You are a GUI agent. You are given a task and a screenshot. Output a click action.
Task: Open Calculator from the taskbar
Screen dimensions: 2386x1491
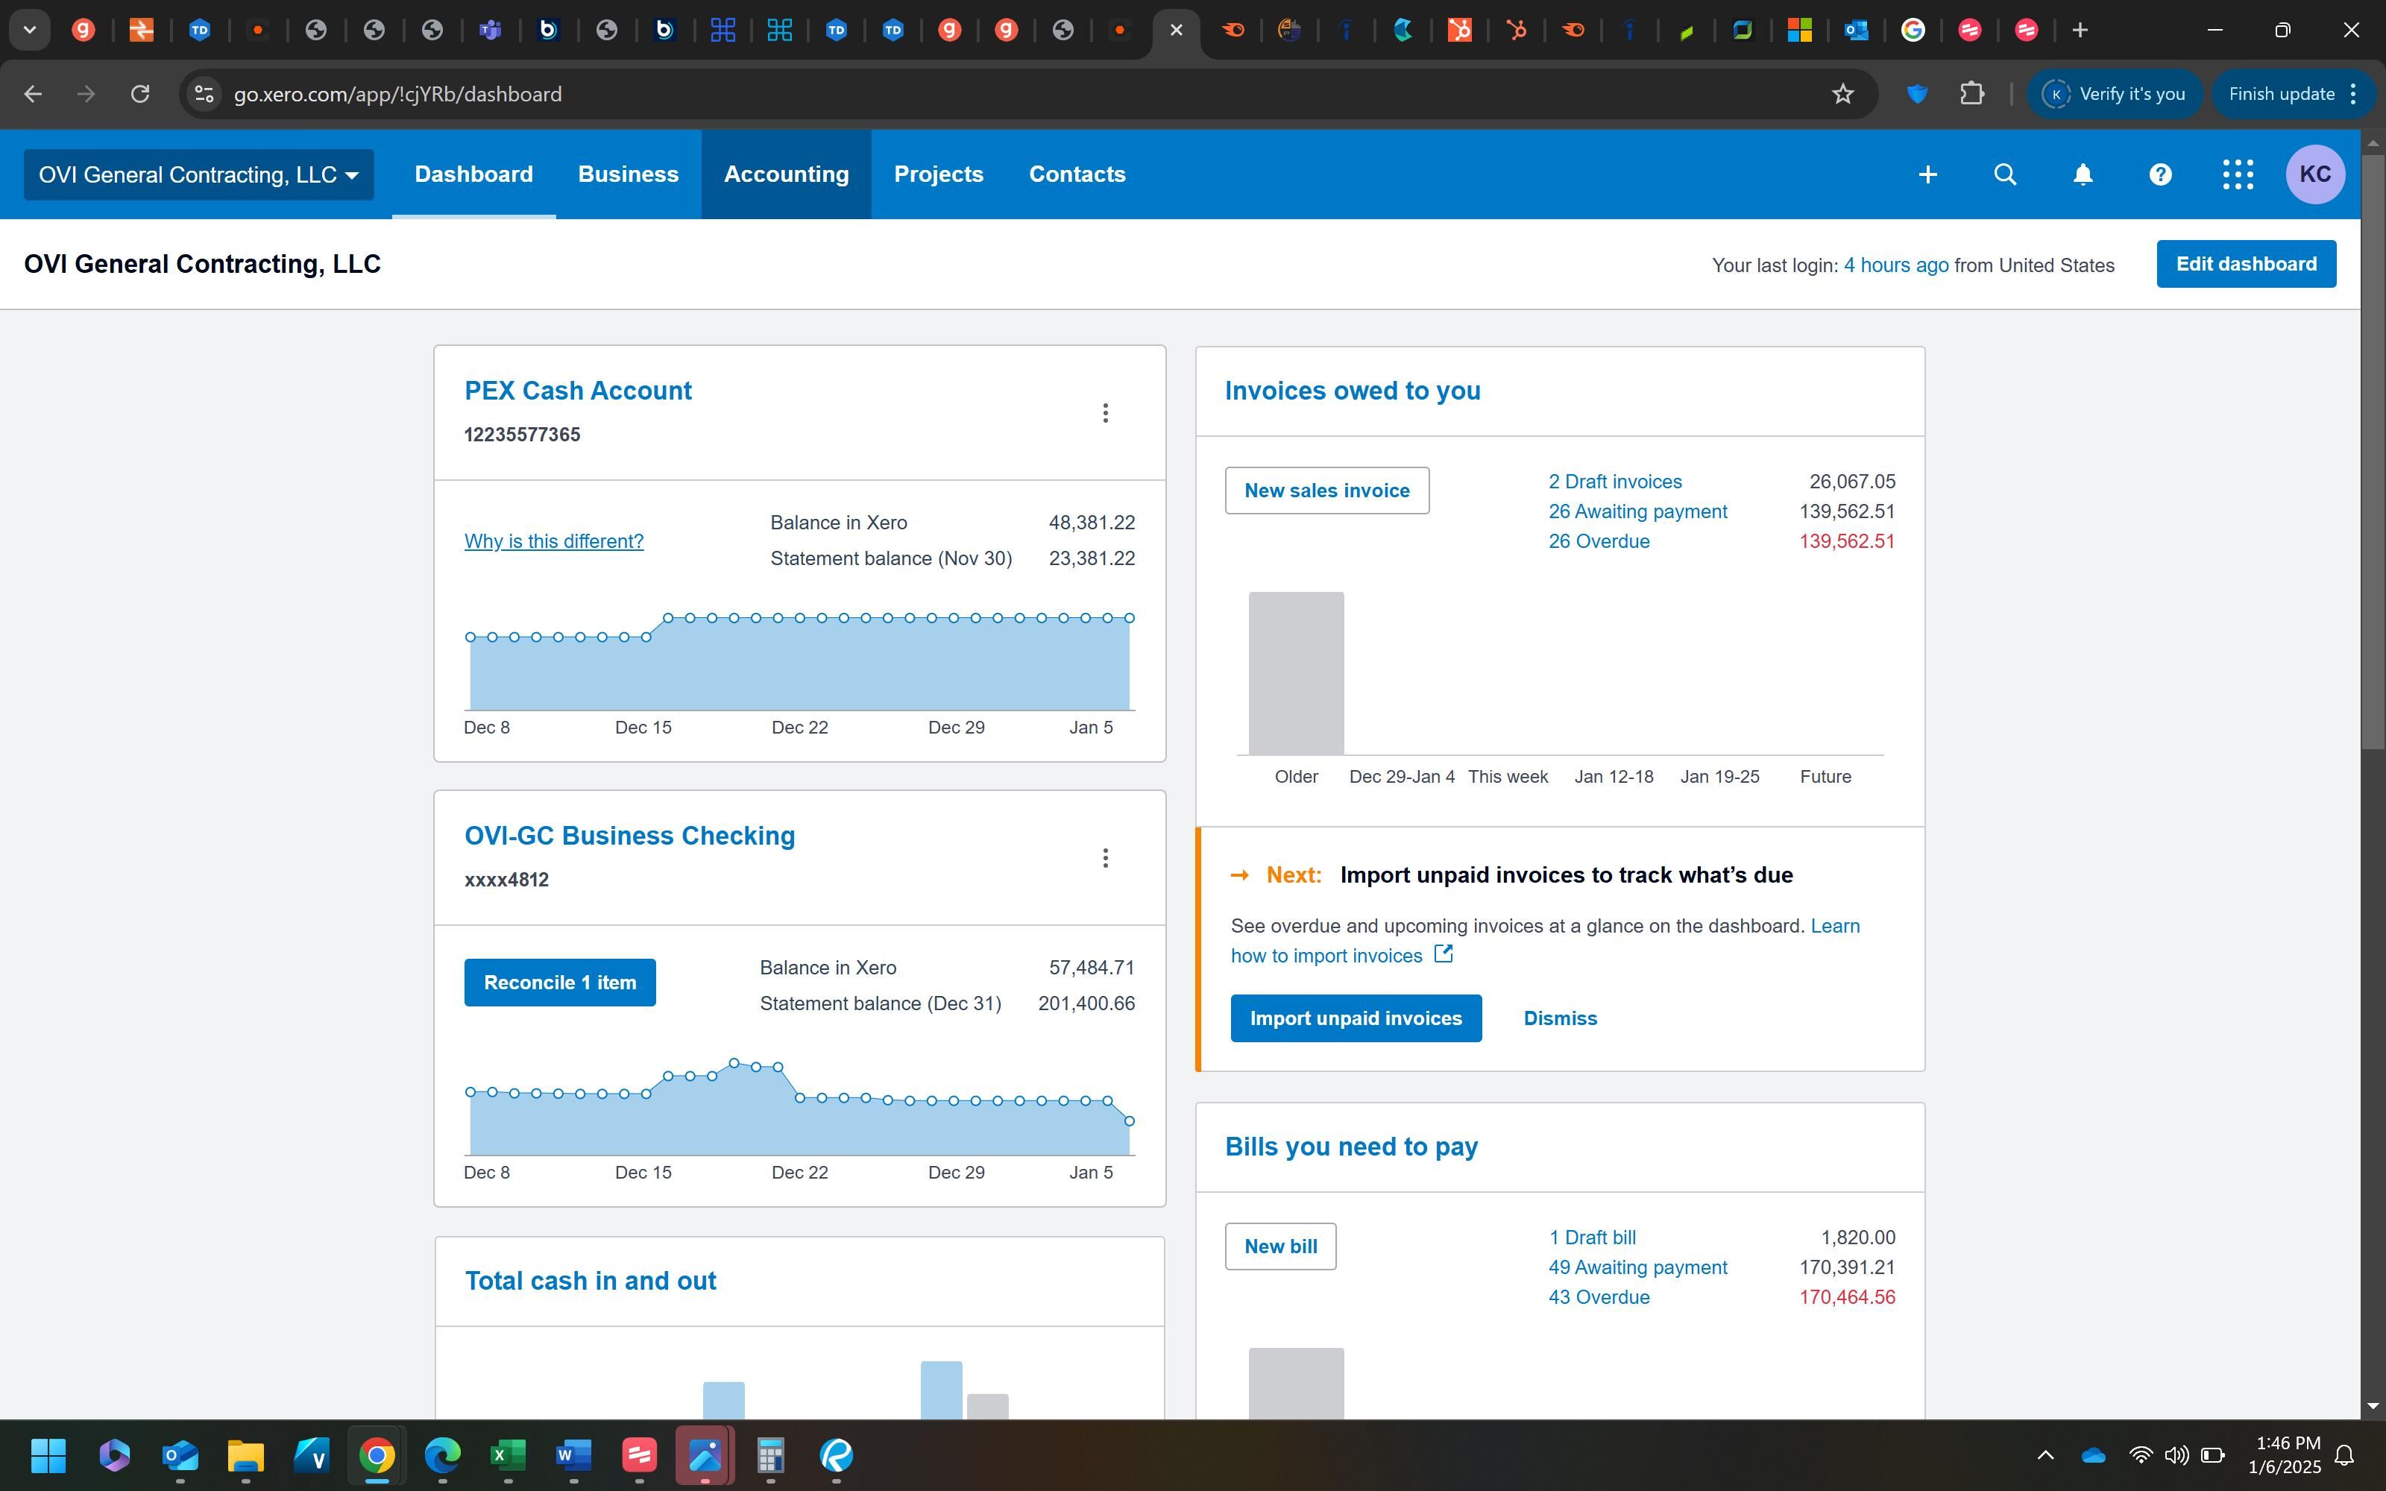(770, 1454)
